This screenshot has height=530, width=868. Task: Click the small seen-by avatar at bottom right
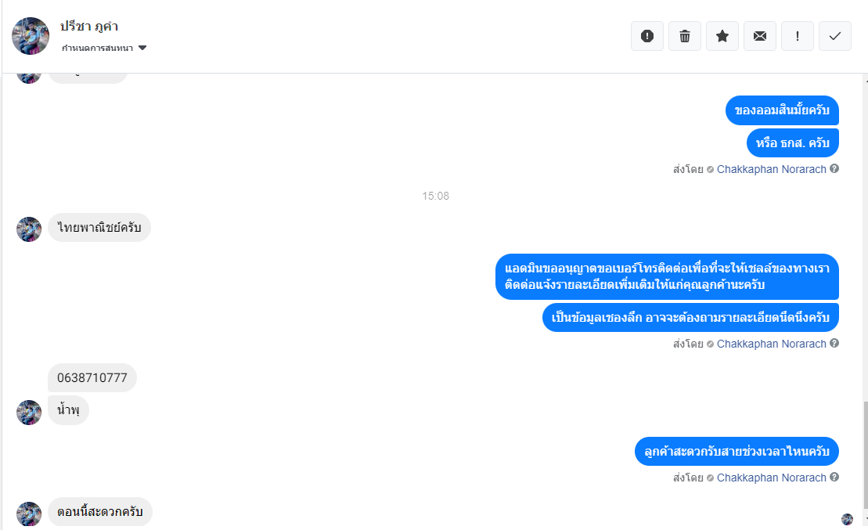point(847,519)
